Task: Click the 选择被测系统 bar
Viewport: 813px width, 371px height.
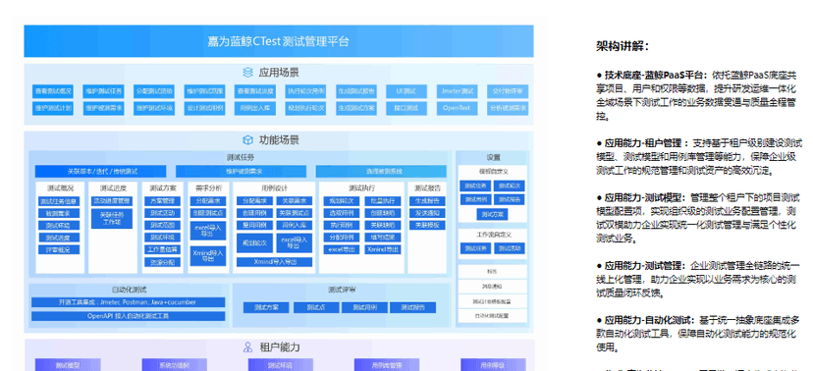Action: (381, 172)
